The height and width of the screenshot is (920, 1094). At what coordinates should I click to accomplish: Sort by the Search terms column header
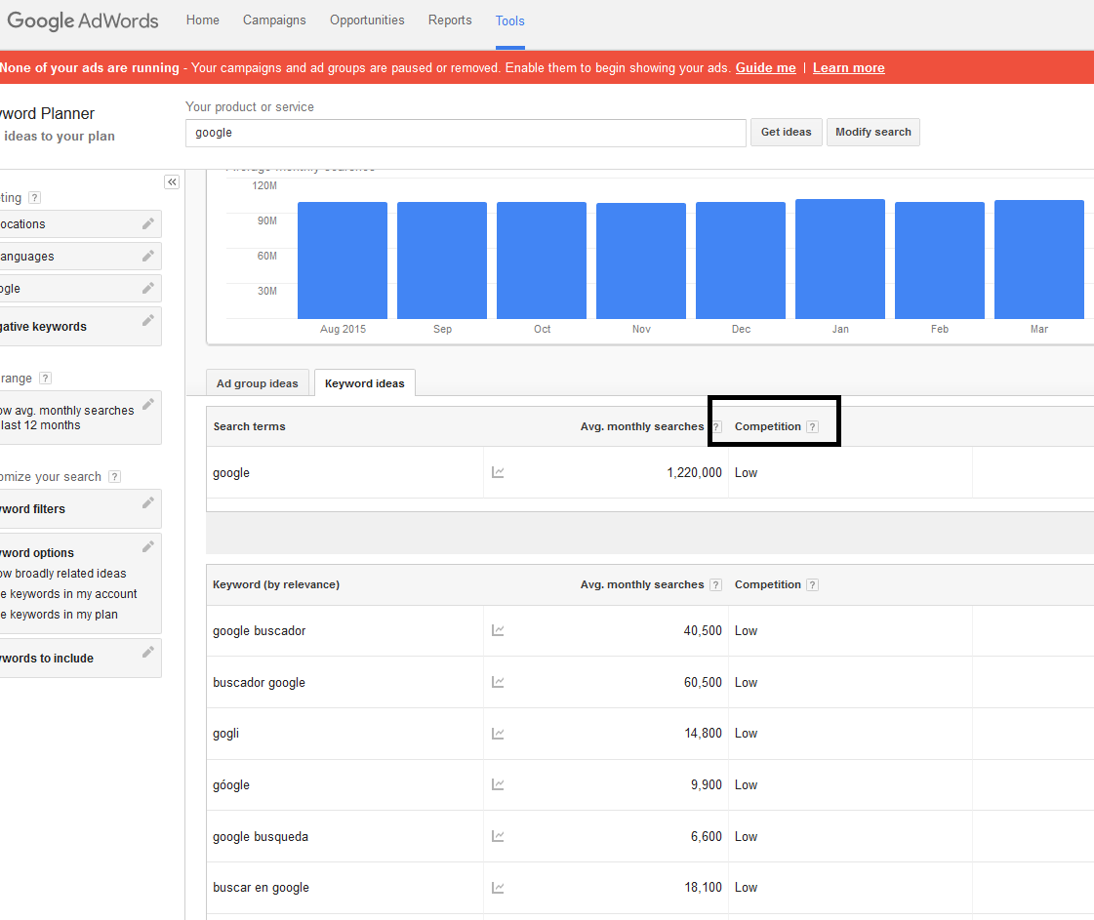pos(249,426)
